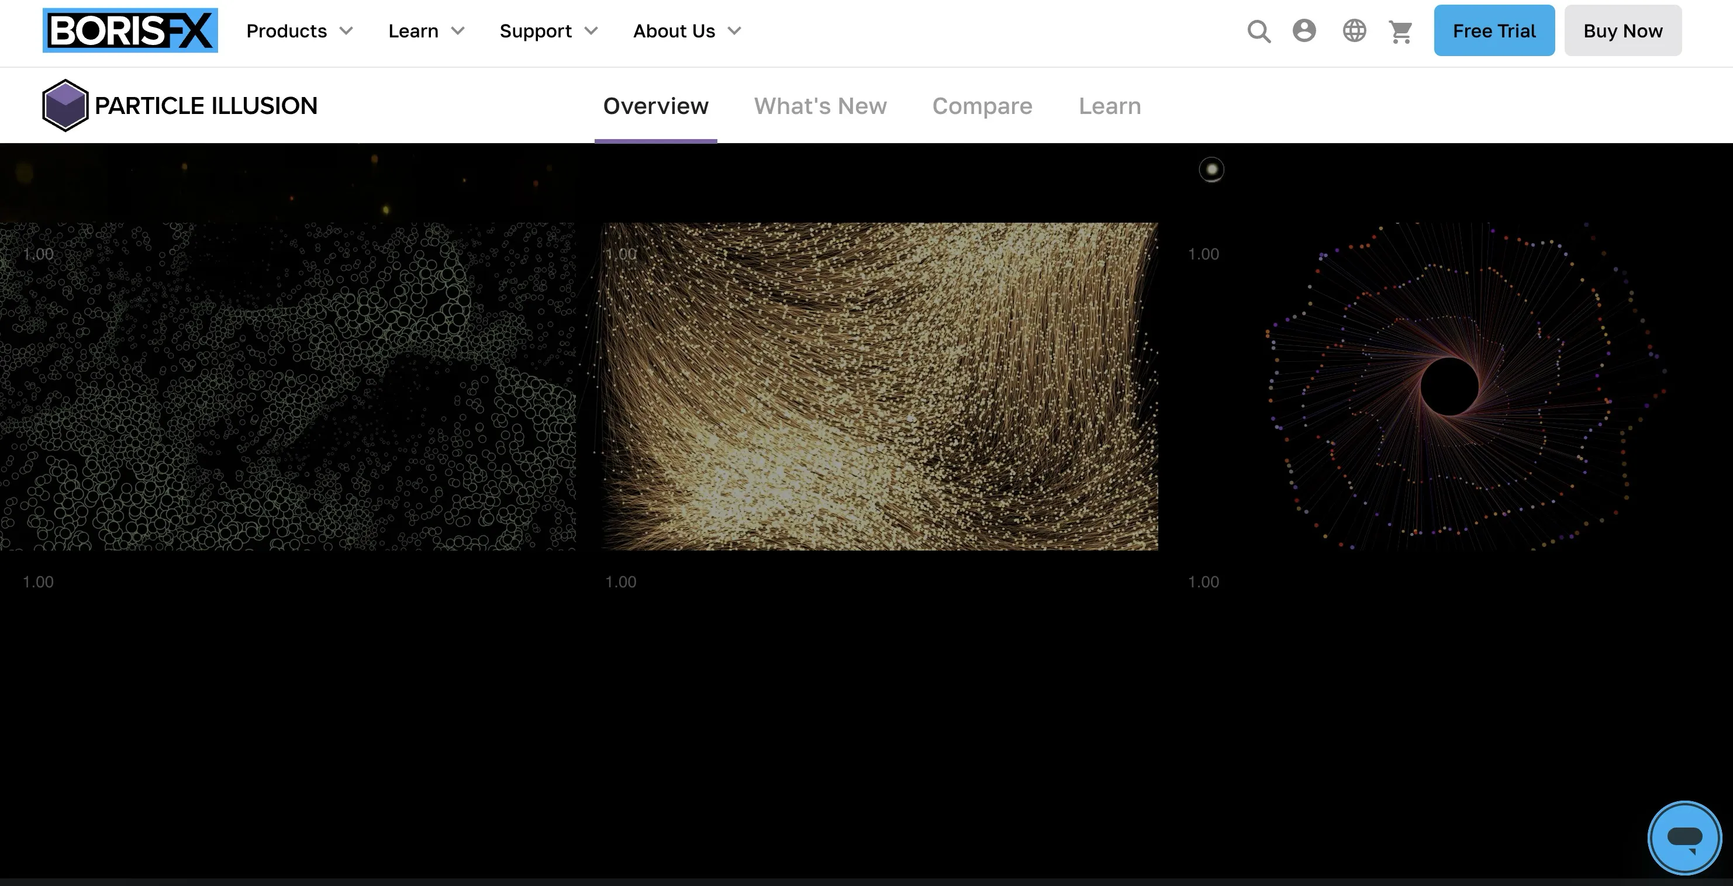
Task: Open the Learn tab in product subnav
Action: pos(1109,106)
